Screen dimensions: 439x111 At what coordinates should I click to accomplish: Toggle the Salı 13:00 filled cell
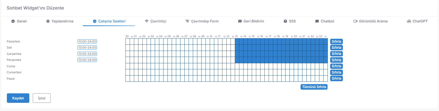point(237,48)
